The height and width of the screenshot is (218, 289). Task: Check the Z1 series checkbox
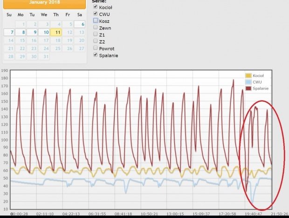click(x=96, y=35)
